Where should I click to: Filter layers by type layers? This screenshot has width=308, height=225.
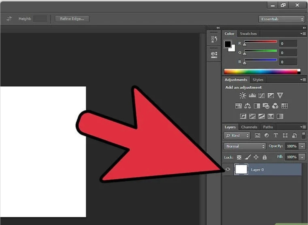pyautogui.click(x=276, y=135)
